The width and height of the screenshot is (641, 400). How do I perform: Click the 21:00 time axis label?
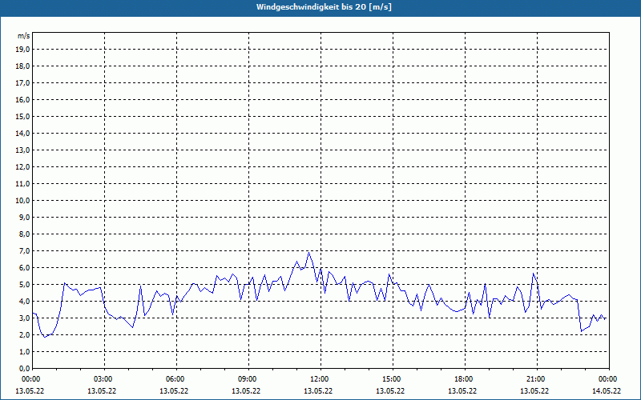tap(537, 379)
